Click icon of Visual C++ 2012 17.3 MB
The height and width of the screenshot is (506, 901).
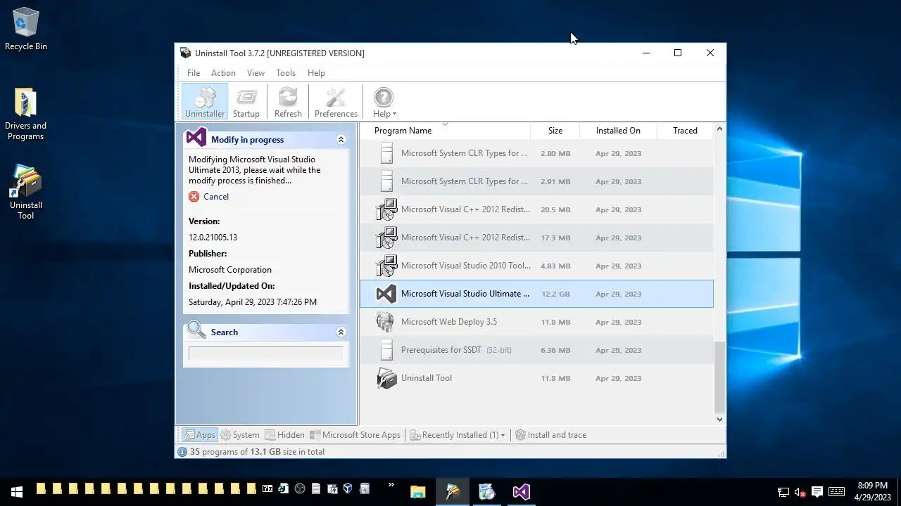(386, 238)
